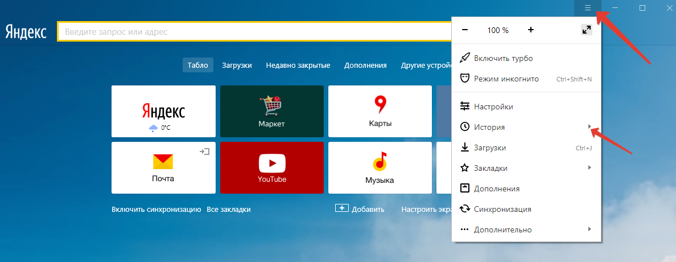676x262 pixels.
Task: Expand the История submenu arrow
Action: click(590, 126)
